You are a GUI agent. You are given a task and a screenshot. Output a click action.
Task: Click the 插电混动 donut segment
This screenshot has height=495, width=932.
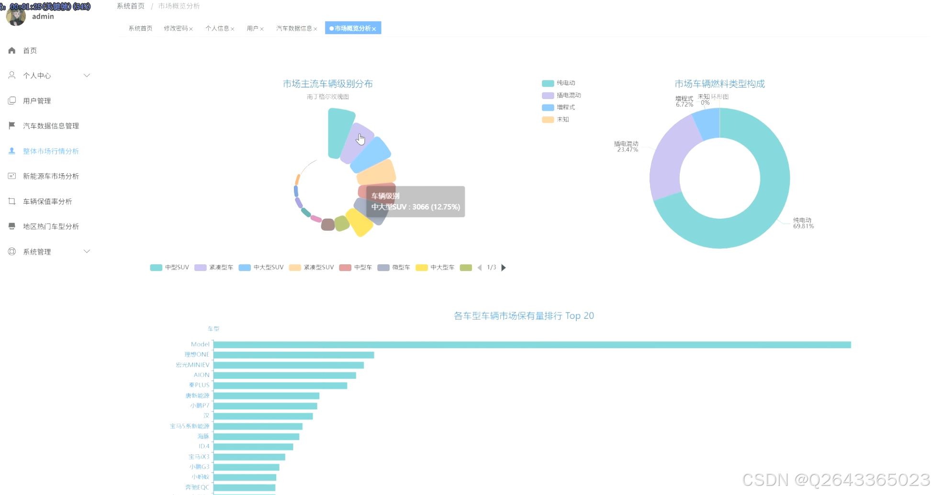[670, 160]
